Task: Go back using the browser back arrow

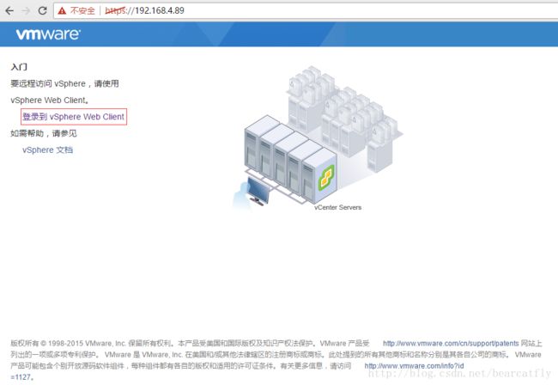Action: click(x=9, y=10)
